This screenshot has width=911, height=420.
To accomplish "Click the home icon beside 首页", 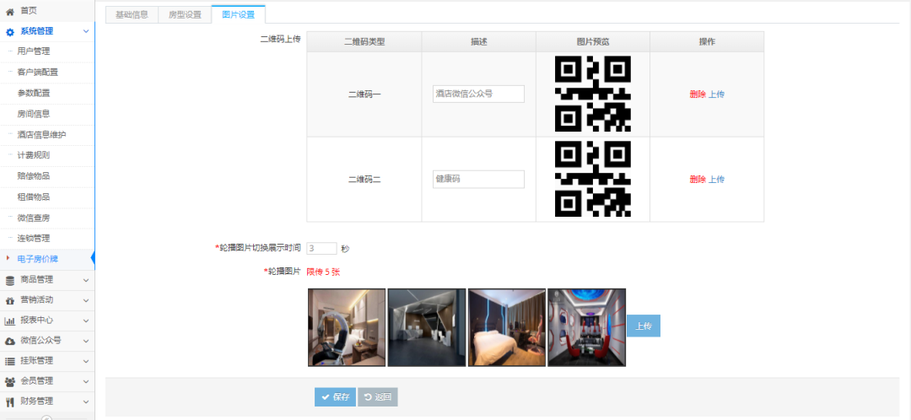I will point(10,11).
